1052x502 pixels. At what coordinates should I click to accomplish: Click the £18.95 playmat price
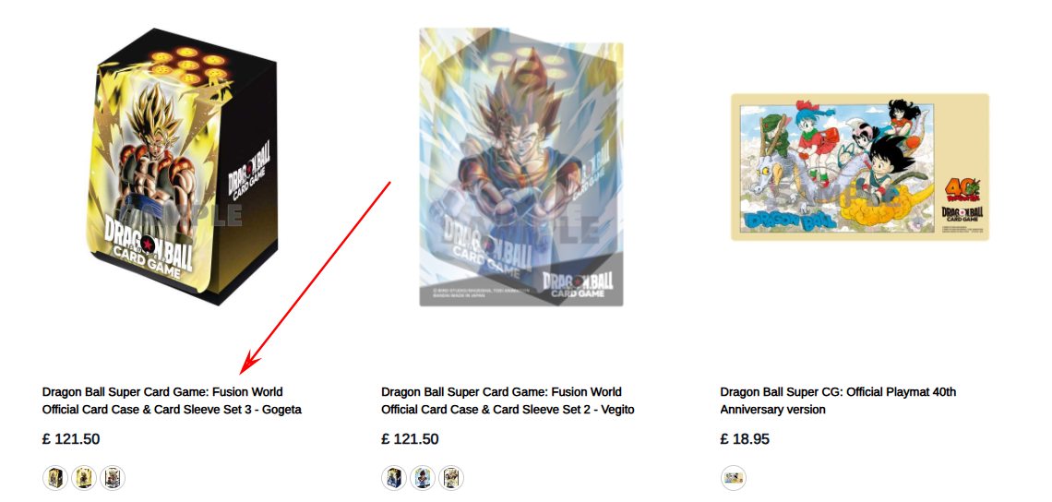[x=745, y=439]
